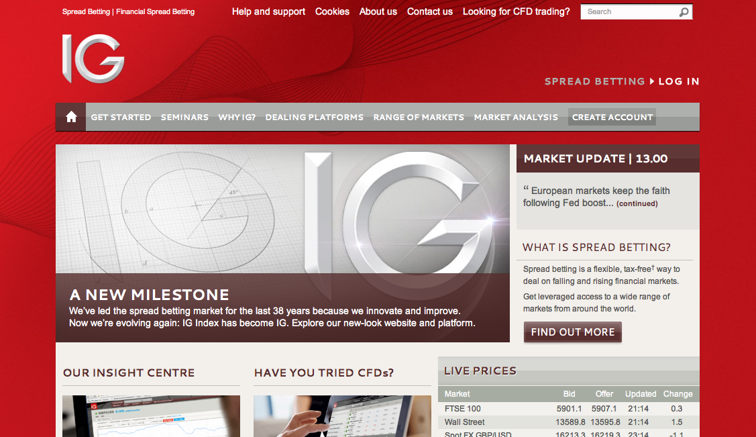
Task: Click LIVE PRICES heading
Action: click(480, 371)
